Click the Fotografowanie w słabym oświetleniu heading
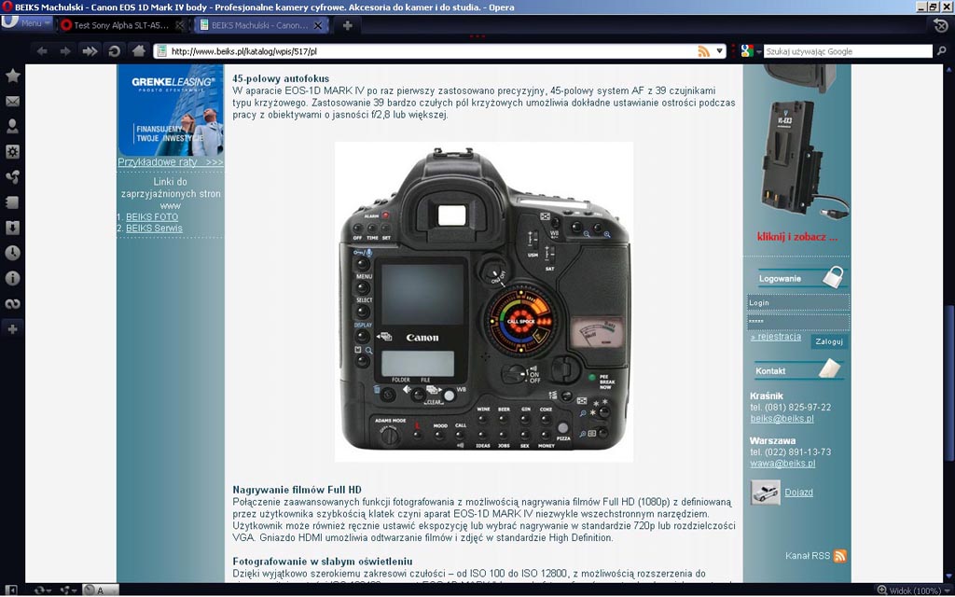Screen dimensions: 955x597 click(322, 562)
